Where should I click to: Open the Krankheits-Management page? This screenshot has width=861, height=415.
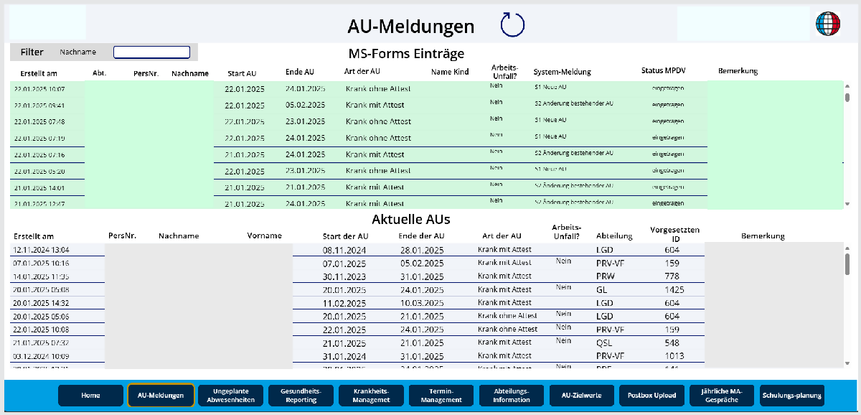371,395
